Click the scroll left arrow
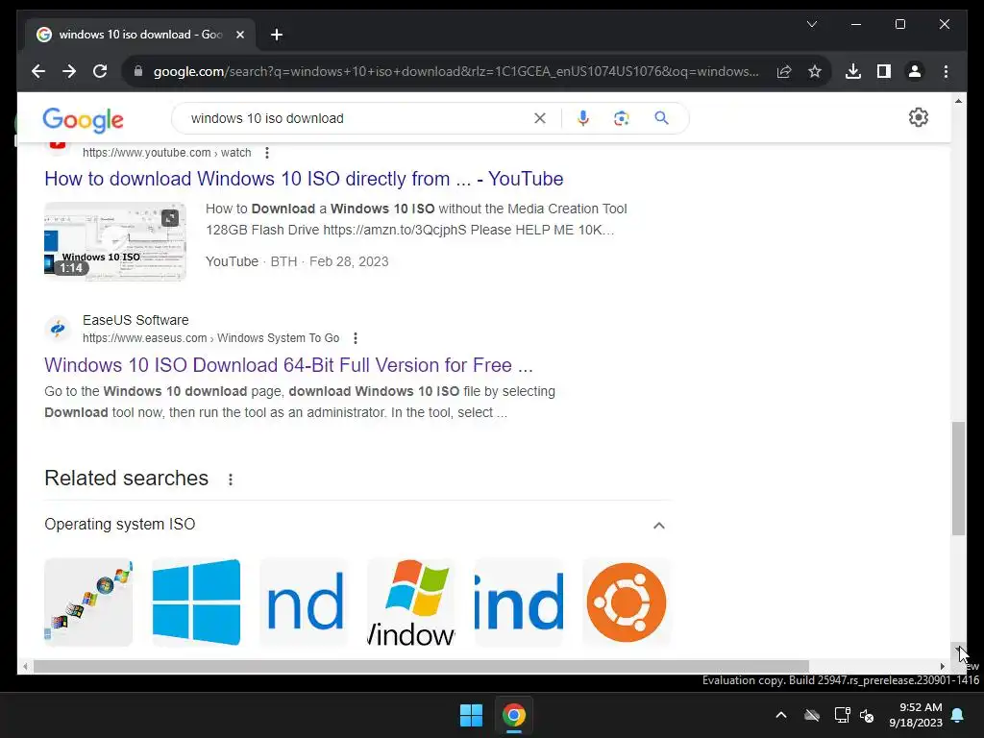This screenshot has width=984, height=738. (24, 667)
